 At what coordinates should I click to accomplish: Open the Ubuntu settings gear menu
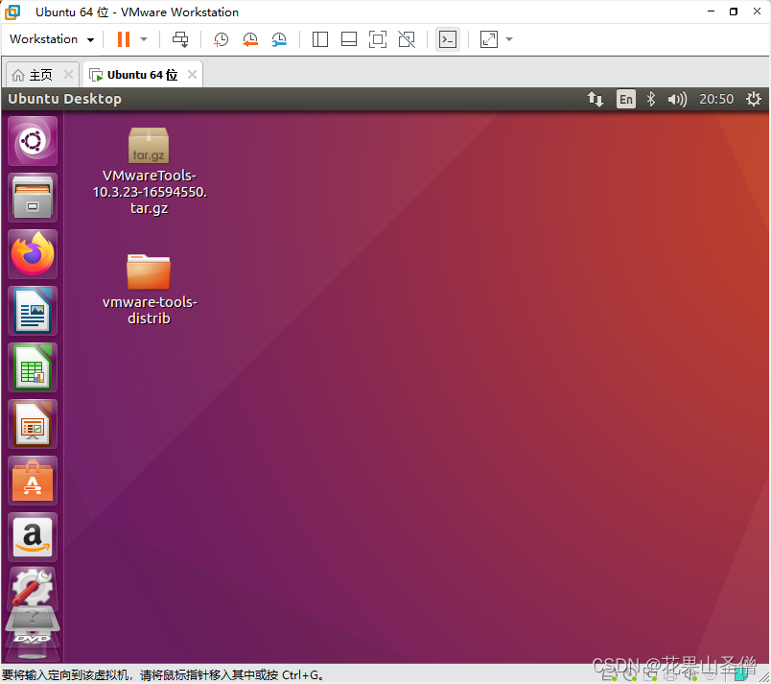click(754, 99)
